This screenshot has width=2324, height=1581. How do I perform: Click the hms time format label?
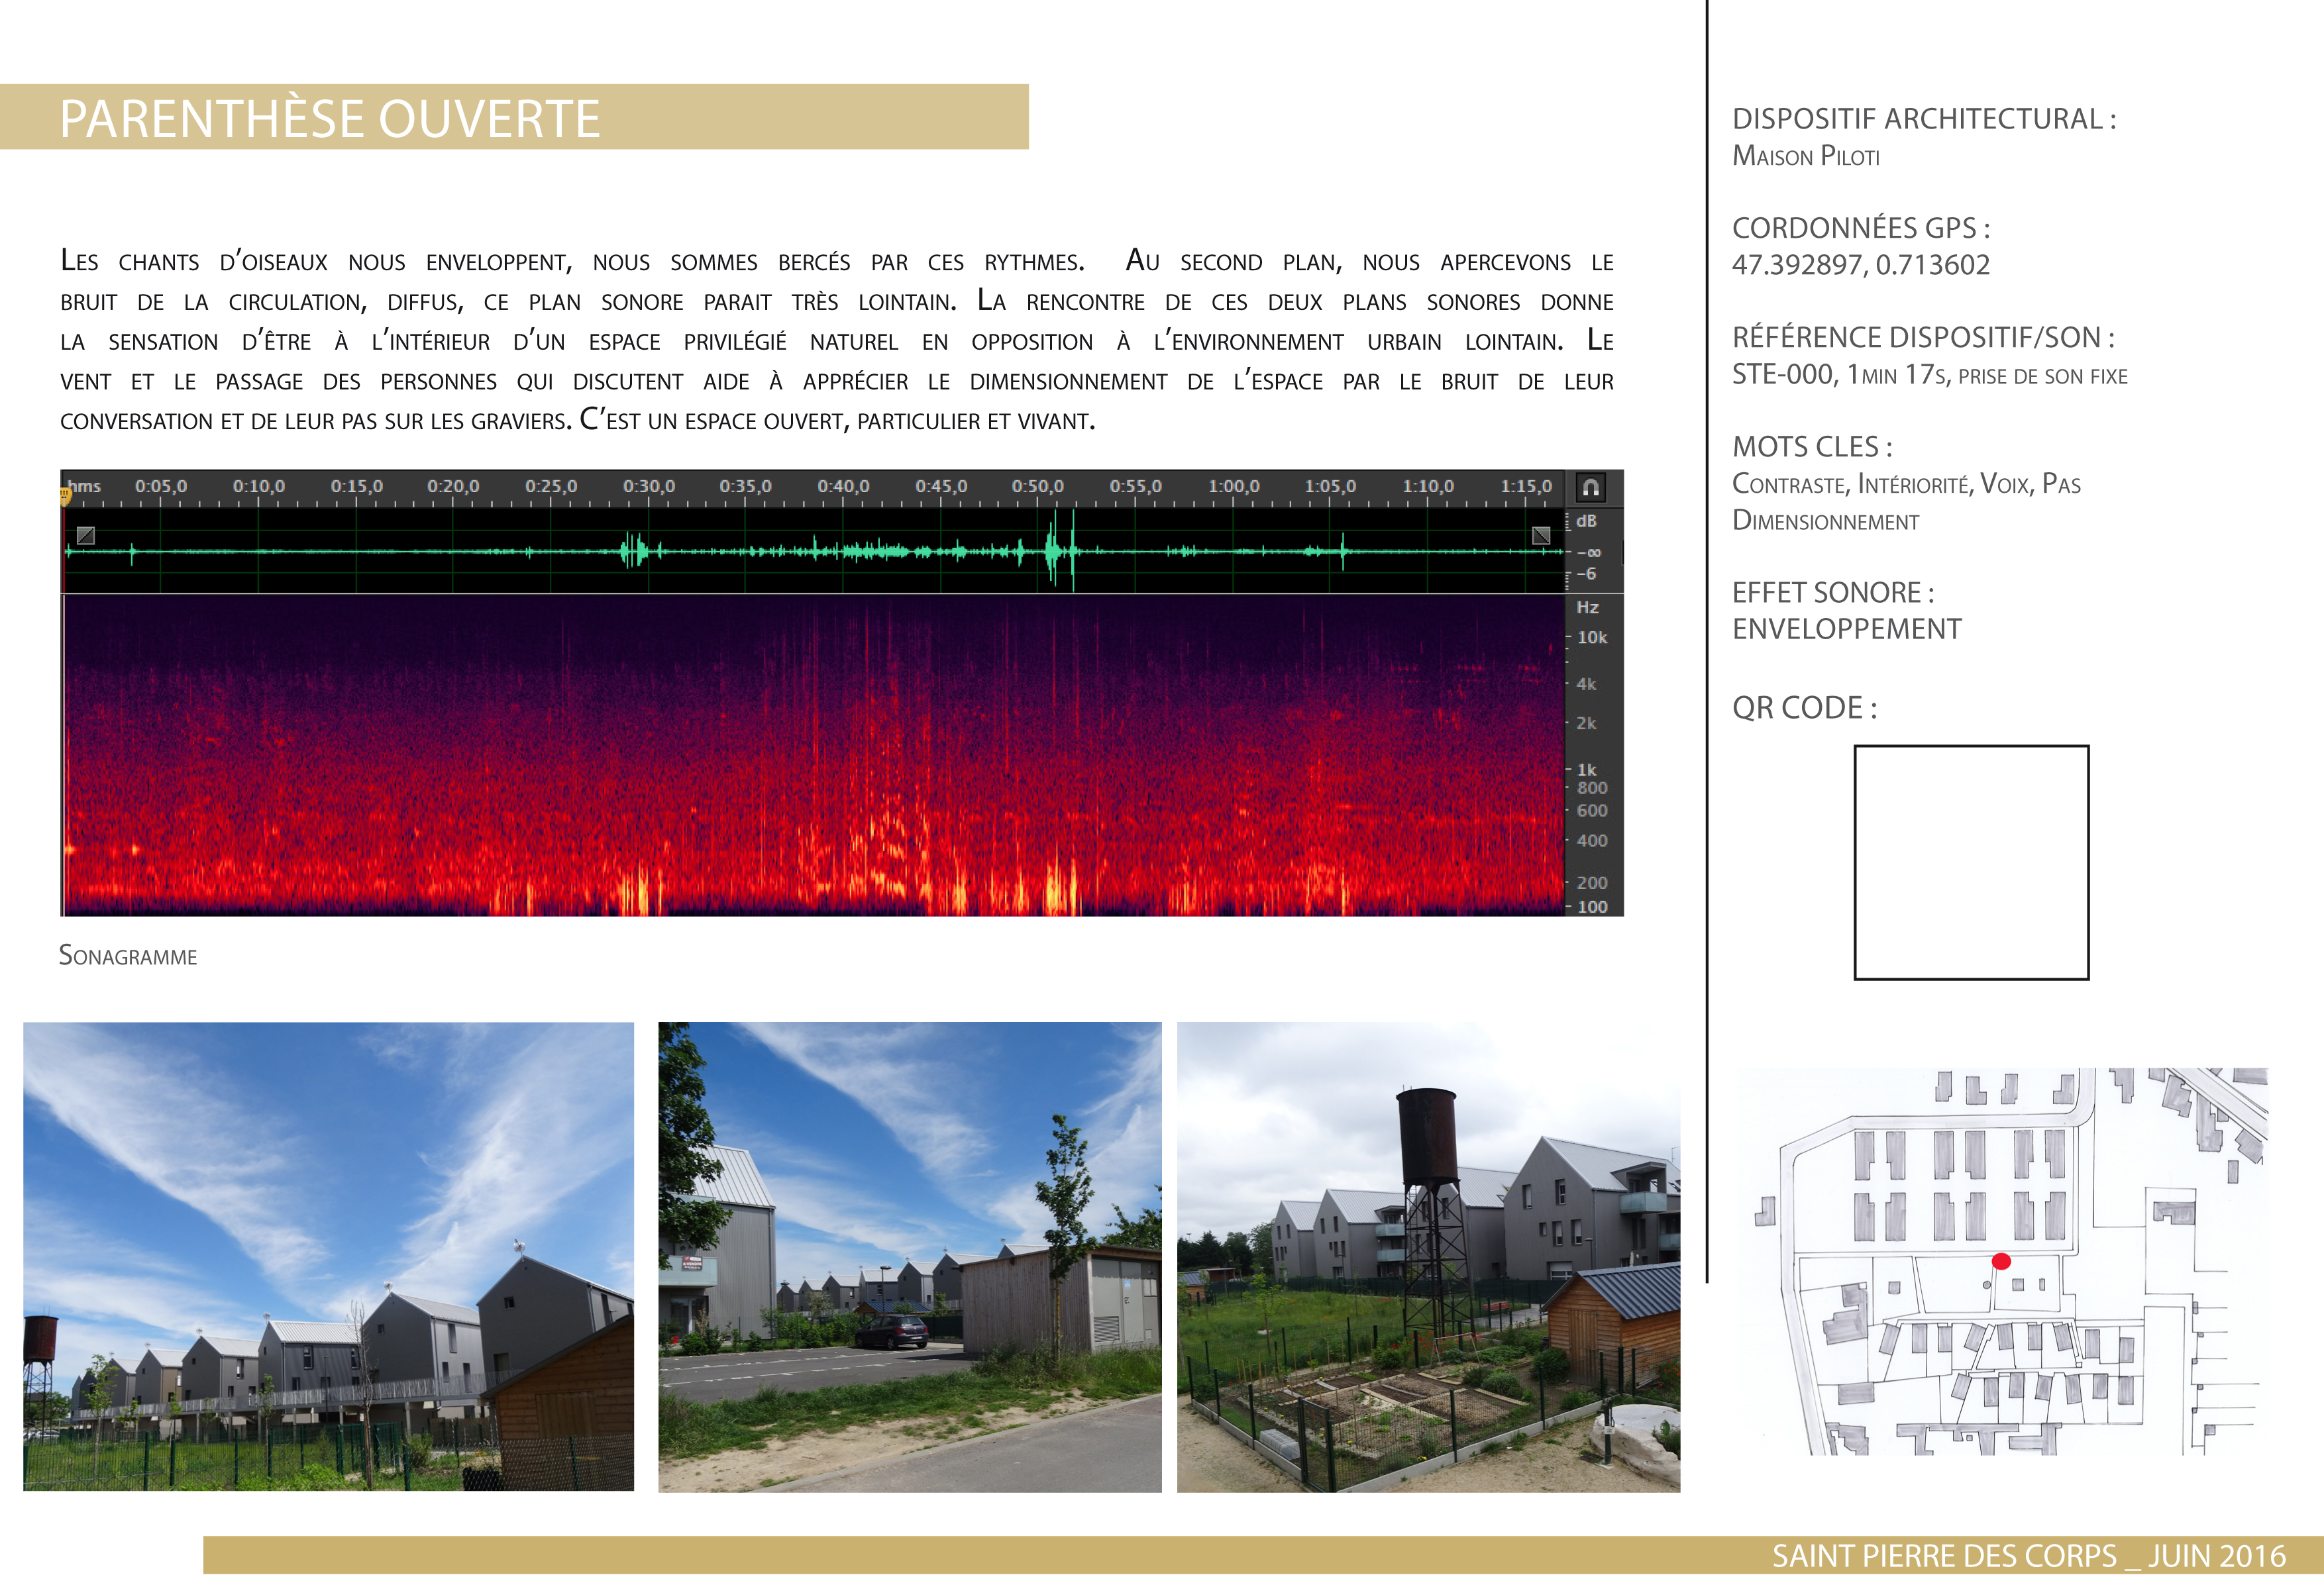(x=84, y=486)
